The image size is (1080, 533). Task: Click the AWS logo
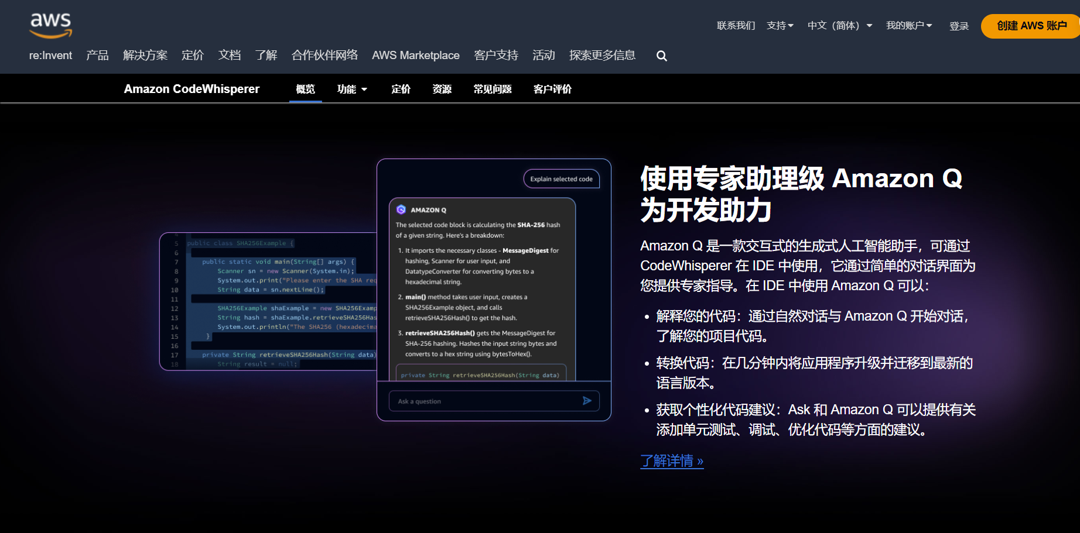pos(51,26)
